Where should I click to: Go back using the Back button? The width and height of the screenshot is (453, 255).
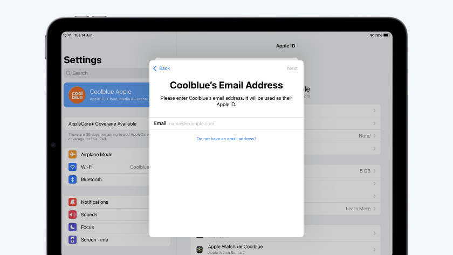(x=161, y=68)
